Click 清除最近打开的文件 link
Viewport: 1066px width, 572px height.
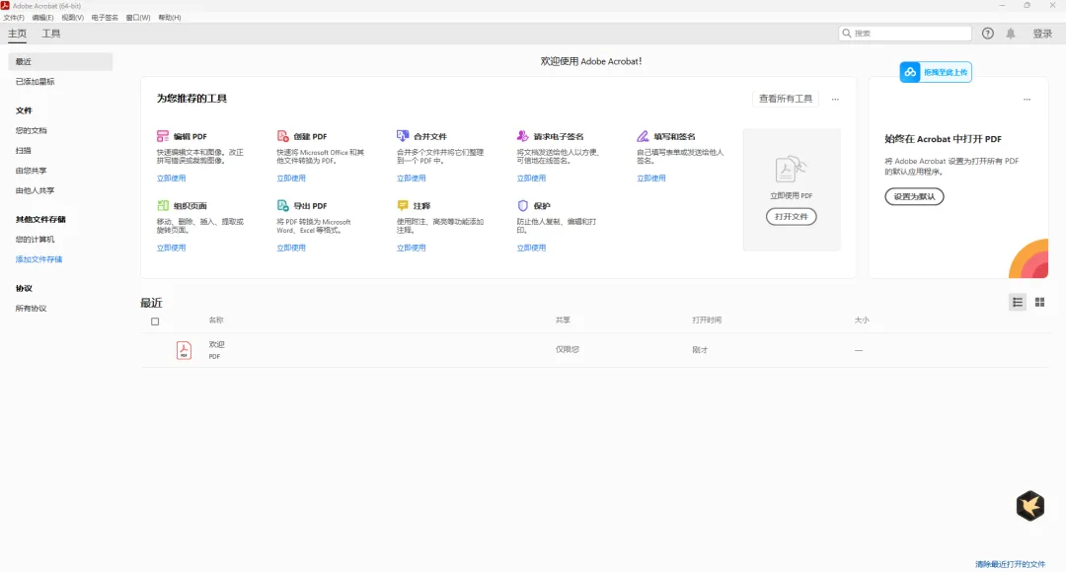[1011, 564]
